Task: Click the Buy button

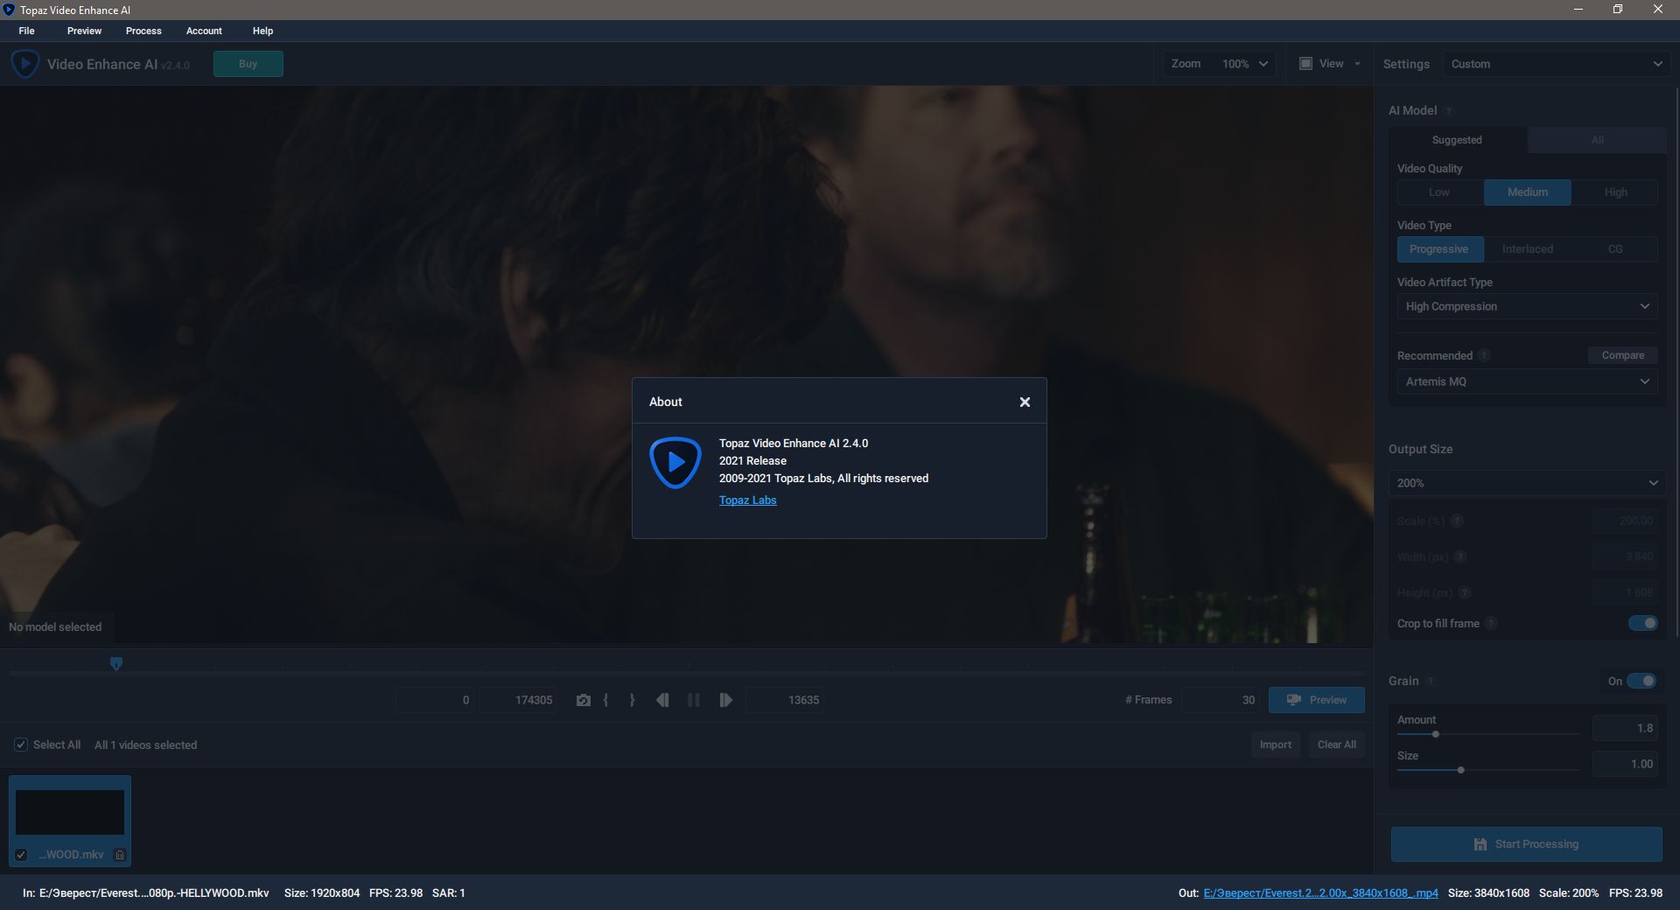Action: click(x=248, y=64)
